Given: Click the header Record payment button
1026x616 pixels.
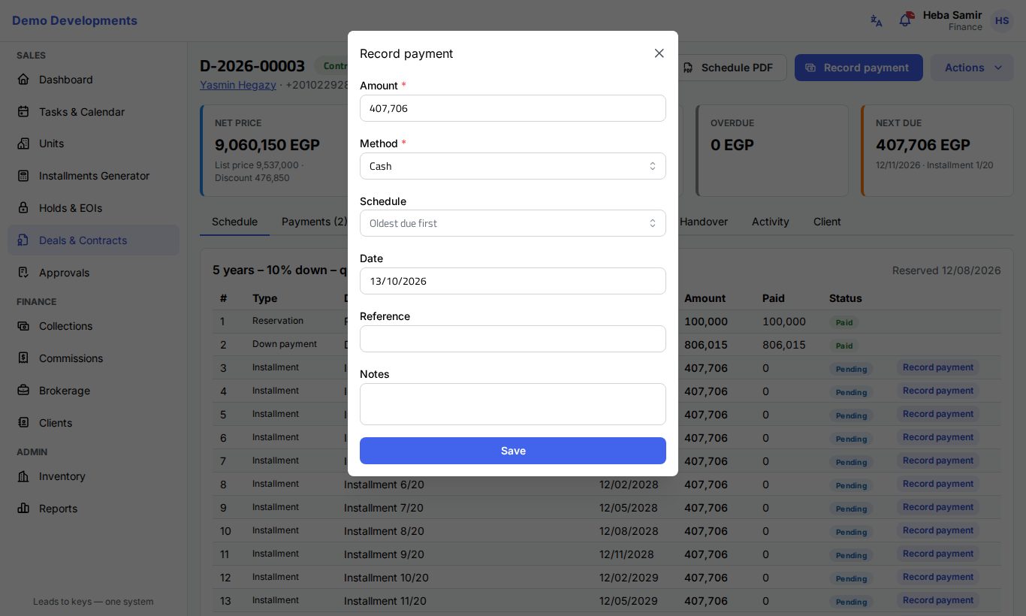Looking at the screenshot, I should point(859,68).
